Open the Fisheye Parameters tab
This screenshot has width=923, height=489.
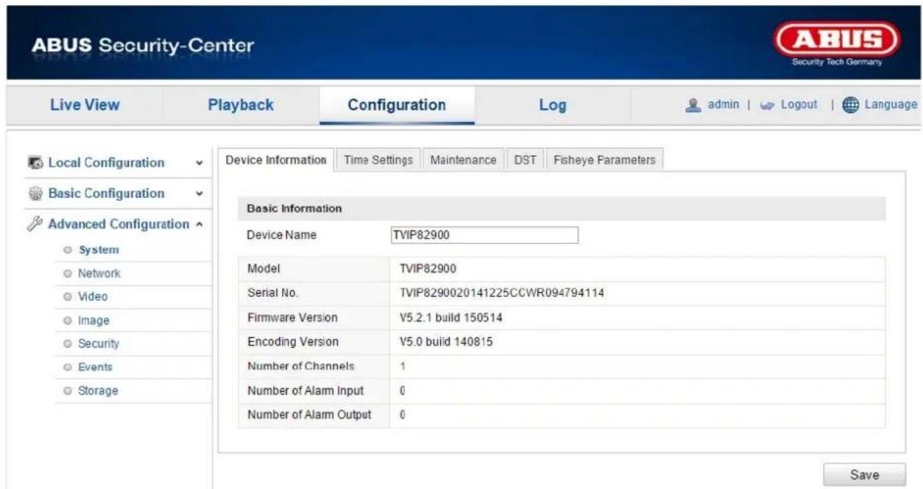(604, 160)
